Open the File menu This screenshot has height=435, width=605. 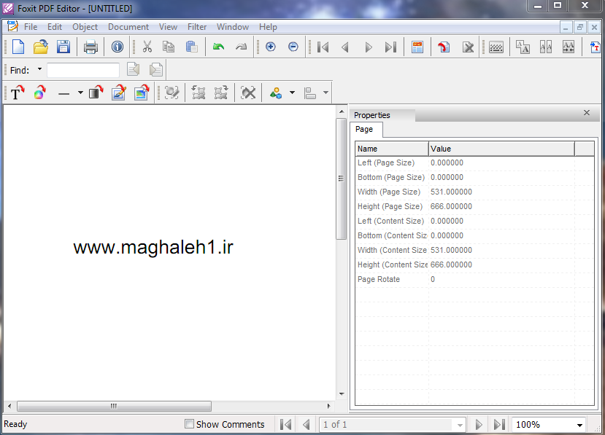click(x=31, y=27)
